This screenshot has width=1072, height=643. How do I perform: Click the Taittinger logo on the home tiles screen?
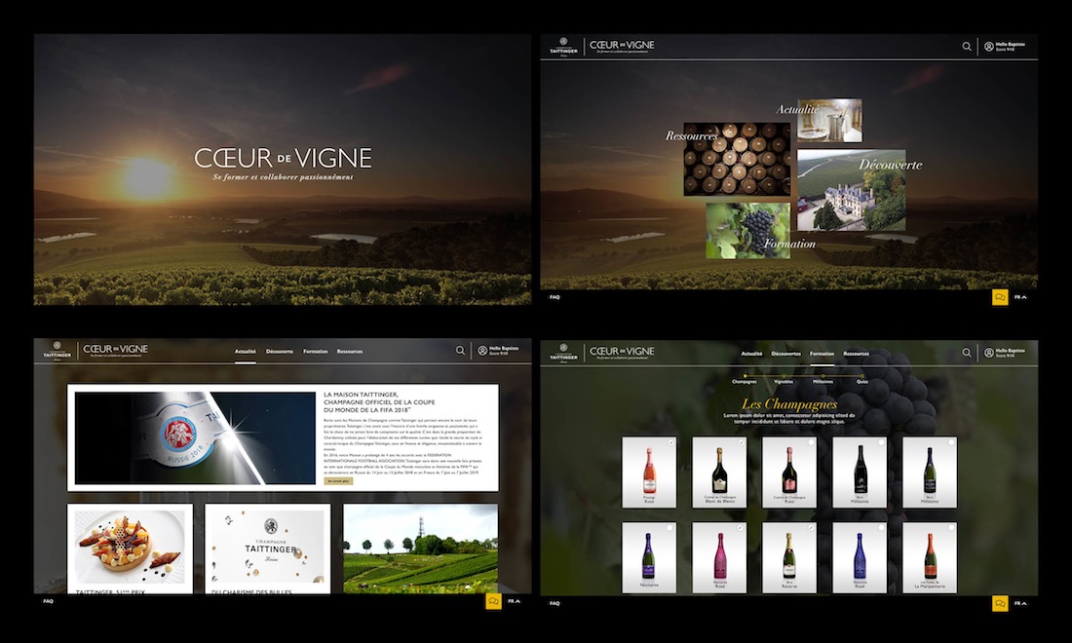(x=563, y=47)
